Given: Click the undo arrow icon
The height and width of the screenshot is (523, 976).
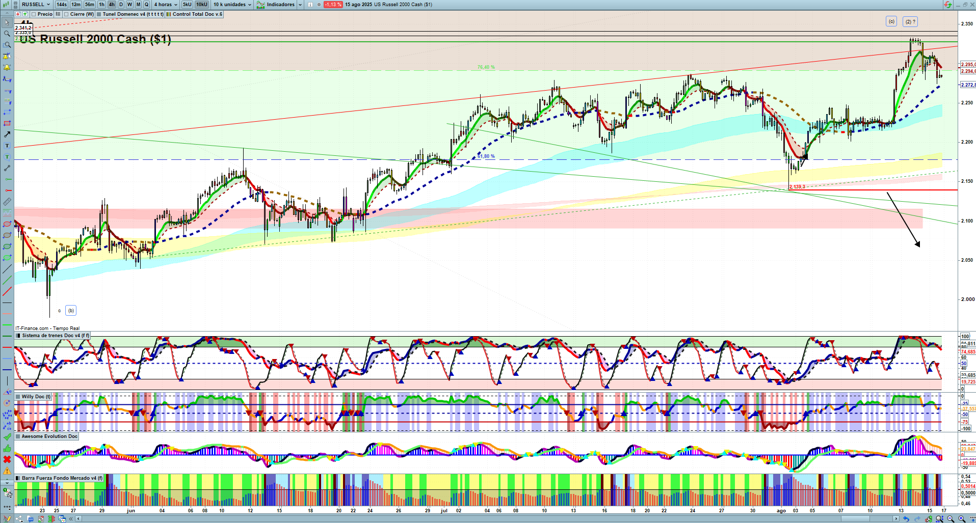Looking at the screenshot, I should (906, 519).
